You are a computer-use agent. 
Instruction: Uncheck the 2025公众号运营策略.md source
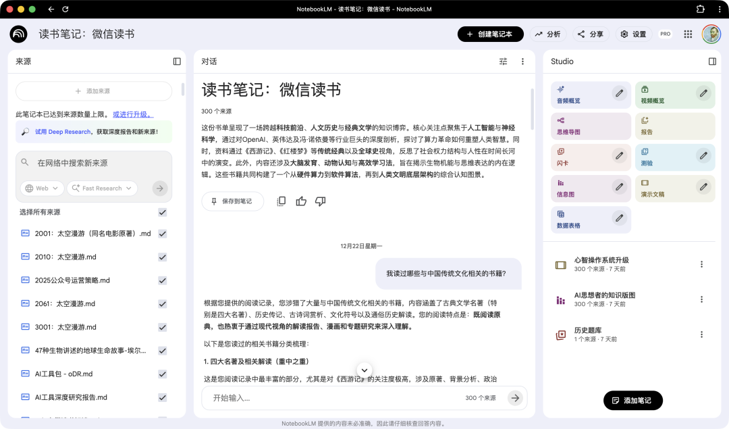click(x=162, y=280)
